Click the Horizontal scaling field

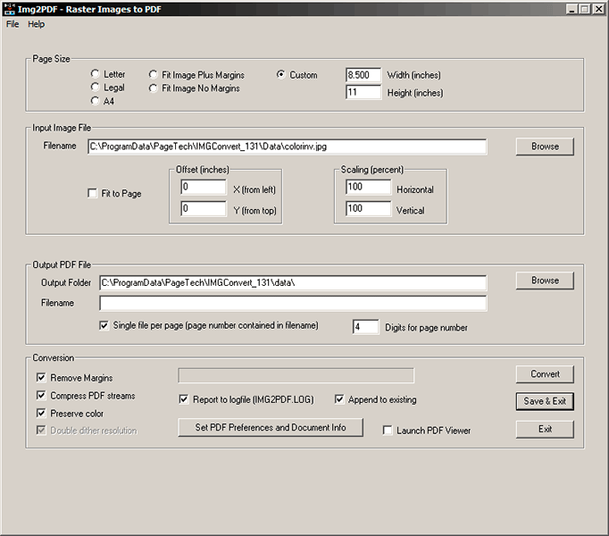[368, 188]
